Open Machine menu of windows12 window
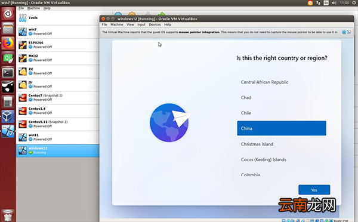358x222 pixels. click(117, 24)
